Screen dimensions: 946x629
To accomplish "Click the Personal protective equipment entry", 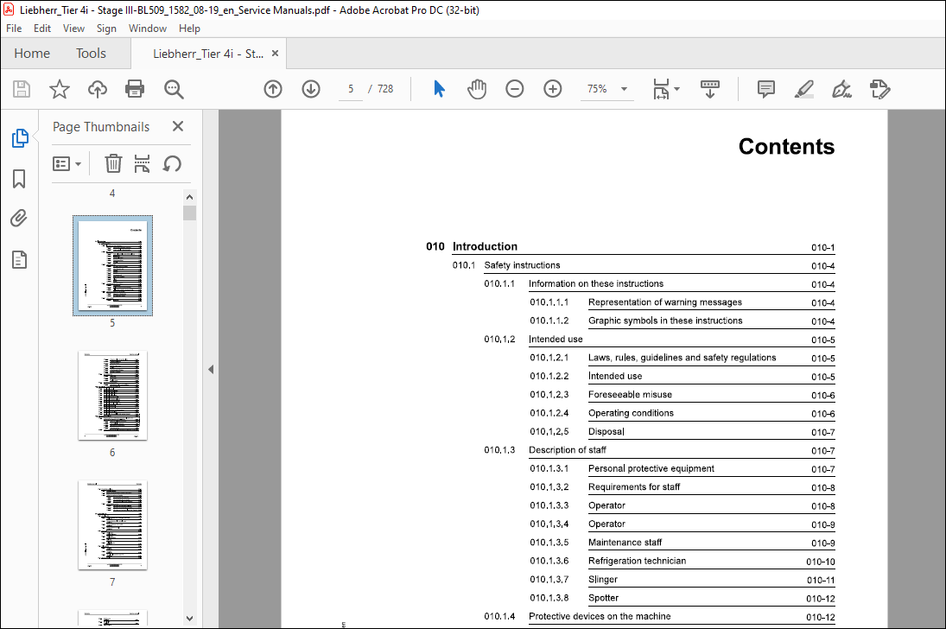I will [x=683, y=468].
